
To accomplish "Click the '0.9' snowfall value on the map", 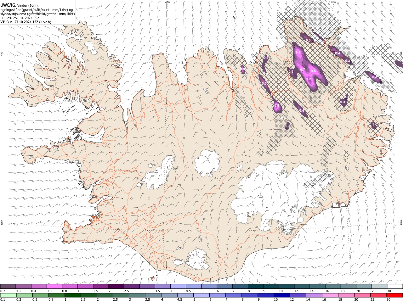I will [277, 106].
